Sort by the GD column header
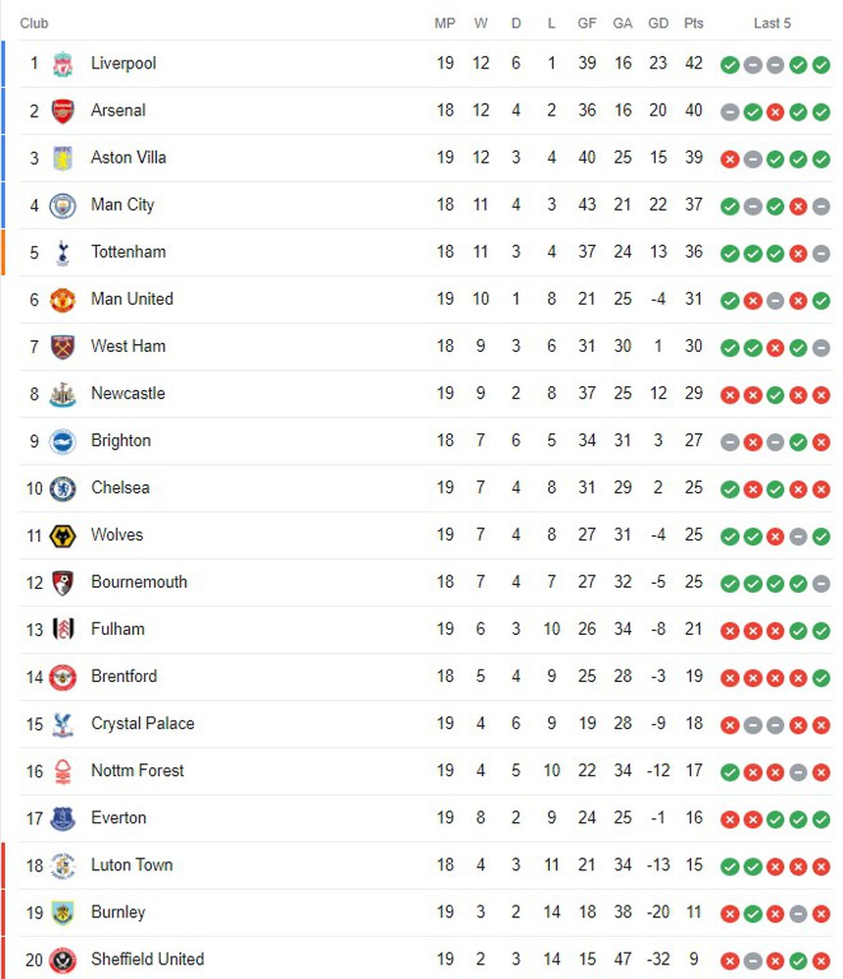843x979 pixels. 658,23
